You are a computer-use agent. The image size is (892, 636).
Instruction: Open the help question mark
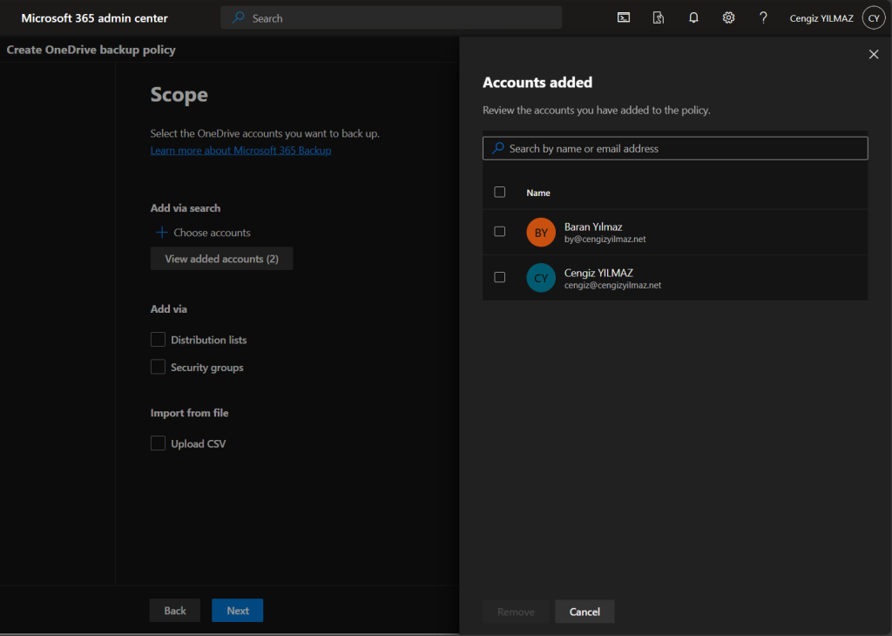[x=763, y=18]
